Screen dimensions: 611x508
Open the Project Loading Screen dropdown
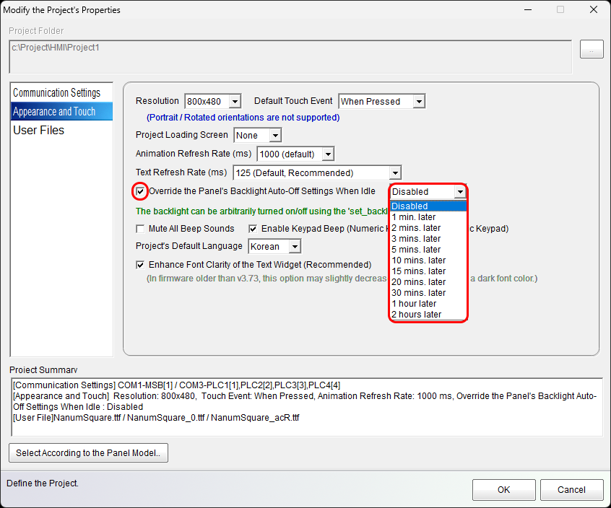(275, 136)
